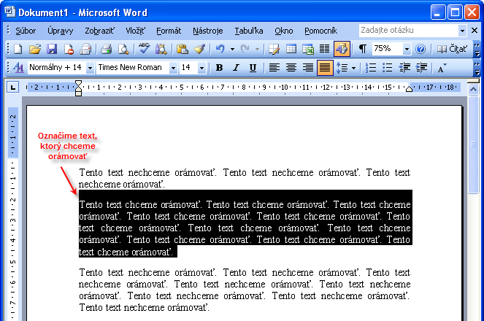Click the Čítať reading layout button
484x321 pixels.
point(451,49)
